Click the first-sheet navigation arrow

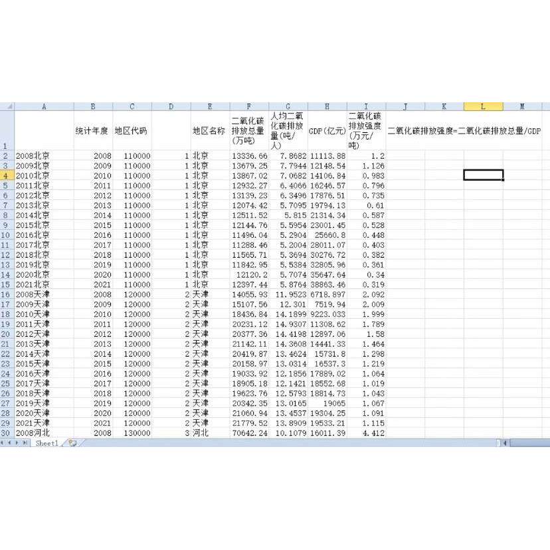(x=3, y=442)
